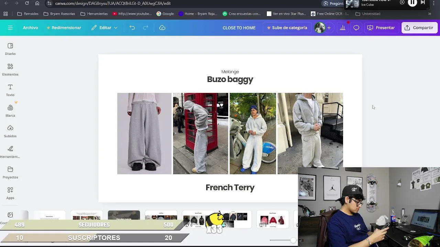Open the Subidos uploads panel
Viewport: 440px width, 247px height.
[10, 131]
